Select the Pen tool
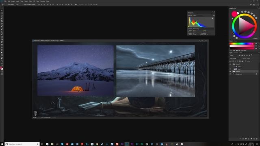 tap(2, 47)
